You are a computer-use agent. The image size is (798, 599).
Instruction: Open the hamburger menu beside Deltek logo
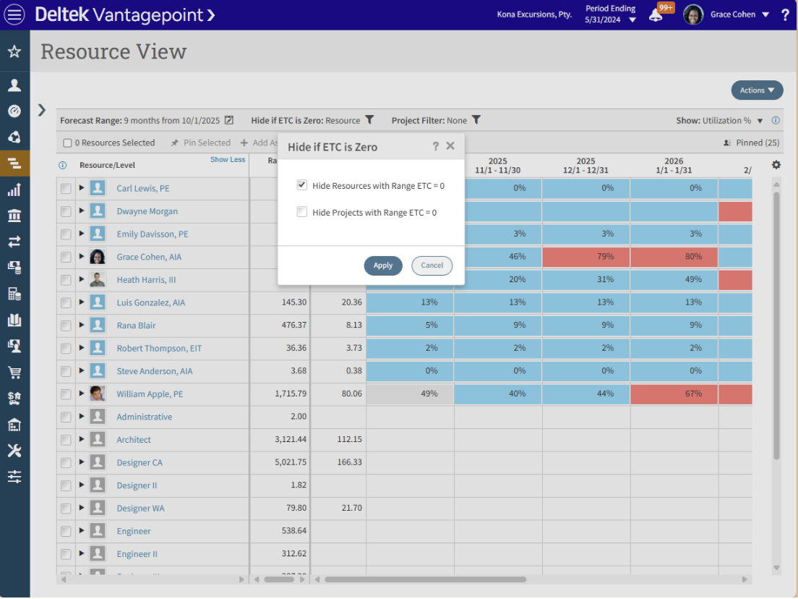(14, 14)
